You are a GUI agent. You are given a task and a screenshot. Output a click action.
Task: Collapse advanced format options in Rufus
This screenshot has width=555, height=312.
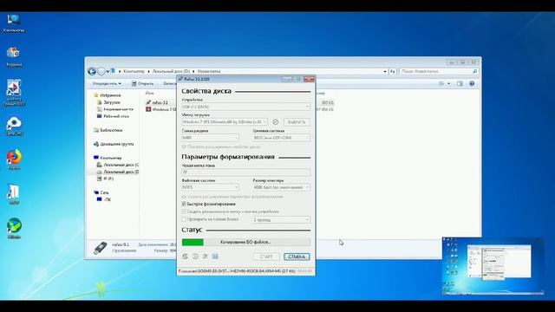(x=232, y=197)
